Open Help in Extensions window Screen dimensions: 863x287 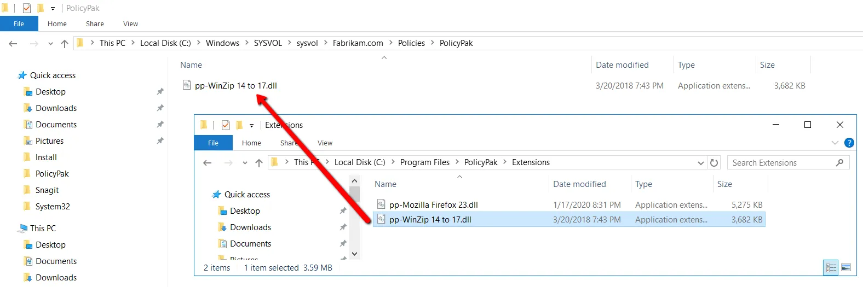coord(849,143)
